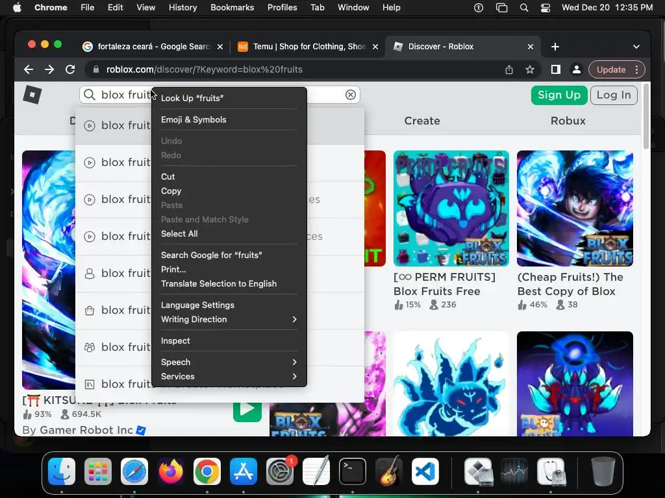Open Launchpad from the Dock

pyautogui.click(x=98, y=471)
